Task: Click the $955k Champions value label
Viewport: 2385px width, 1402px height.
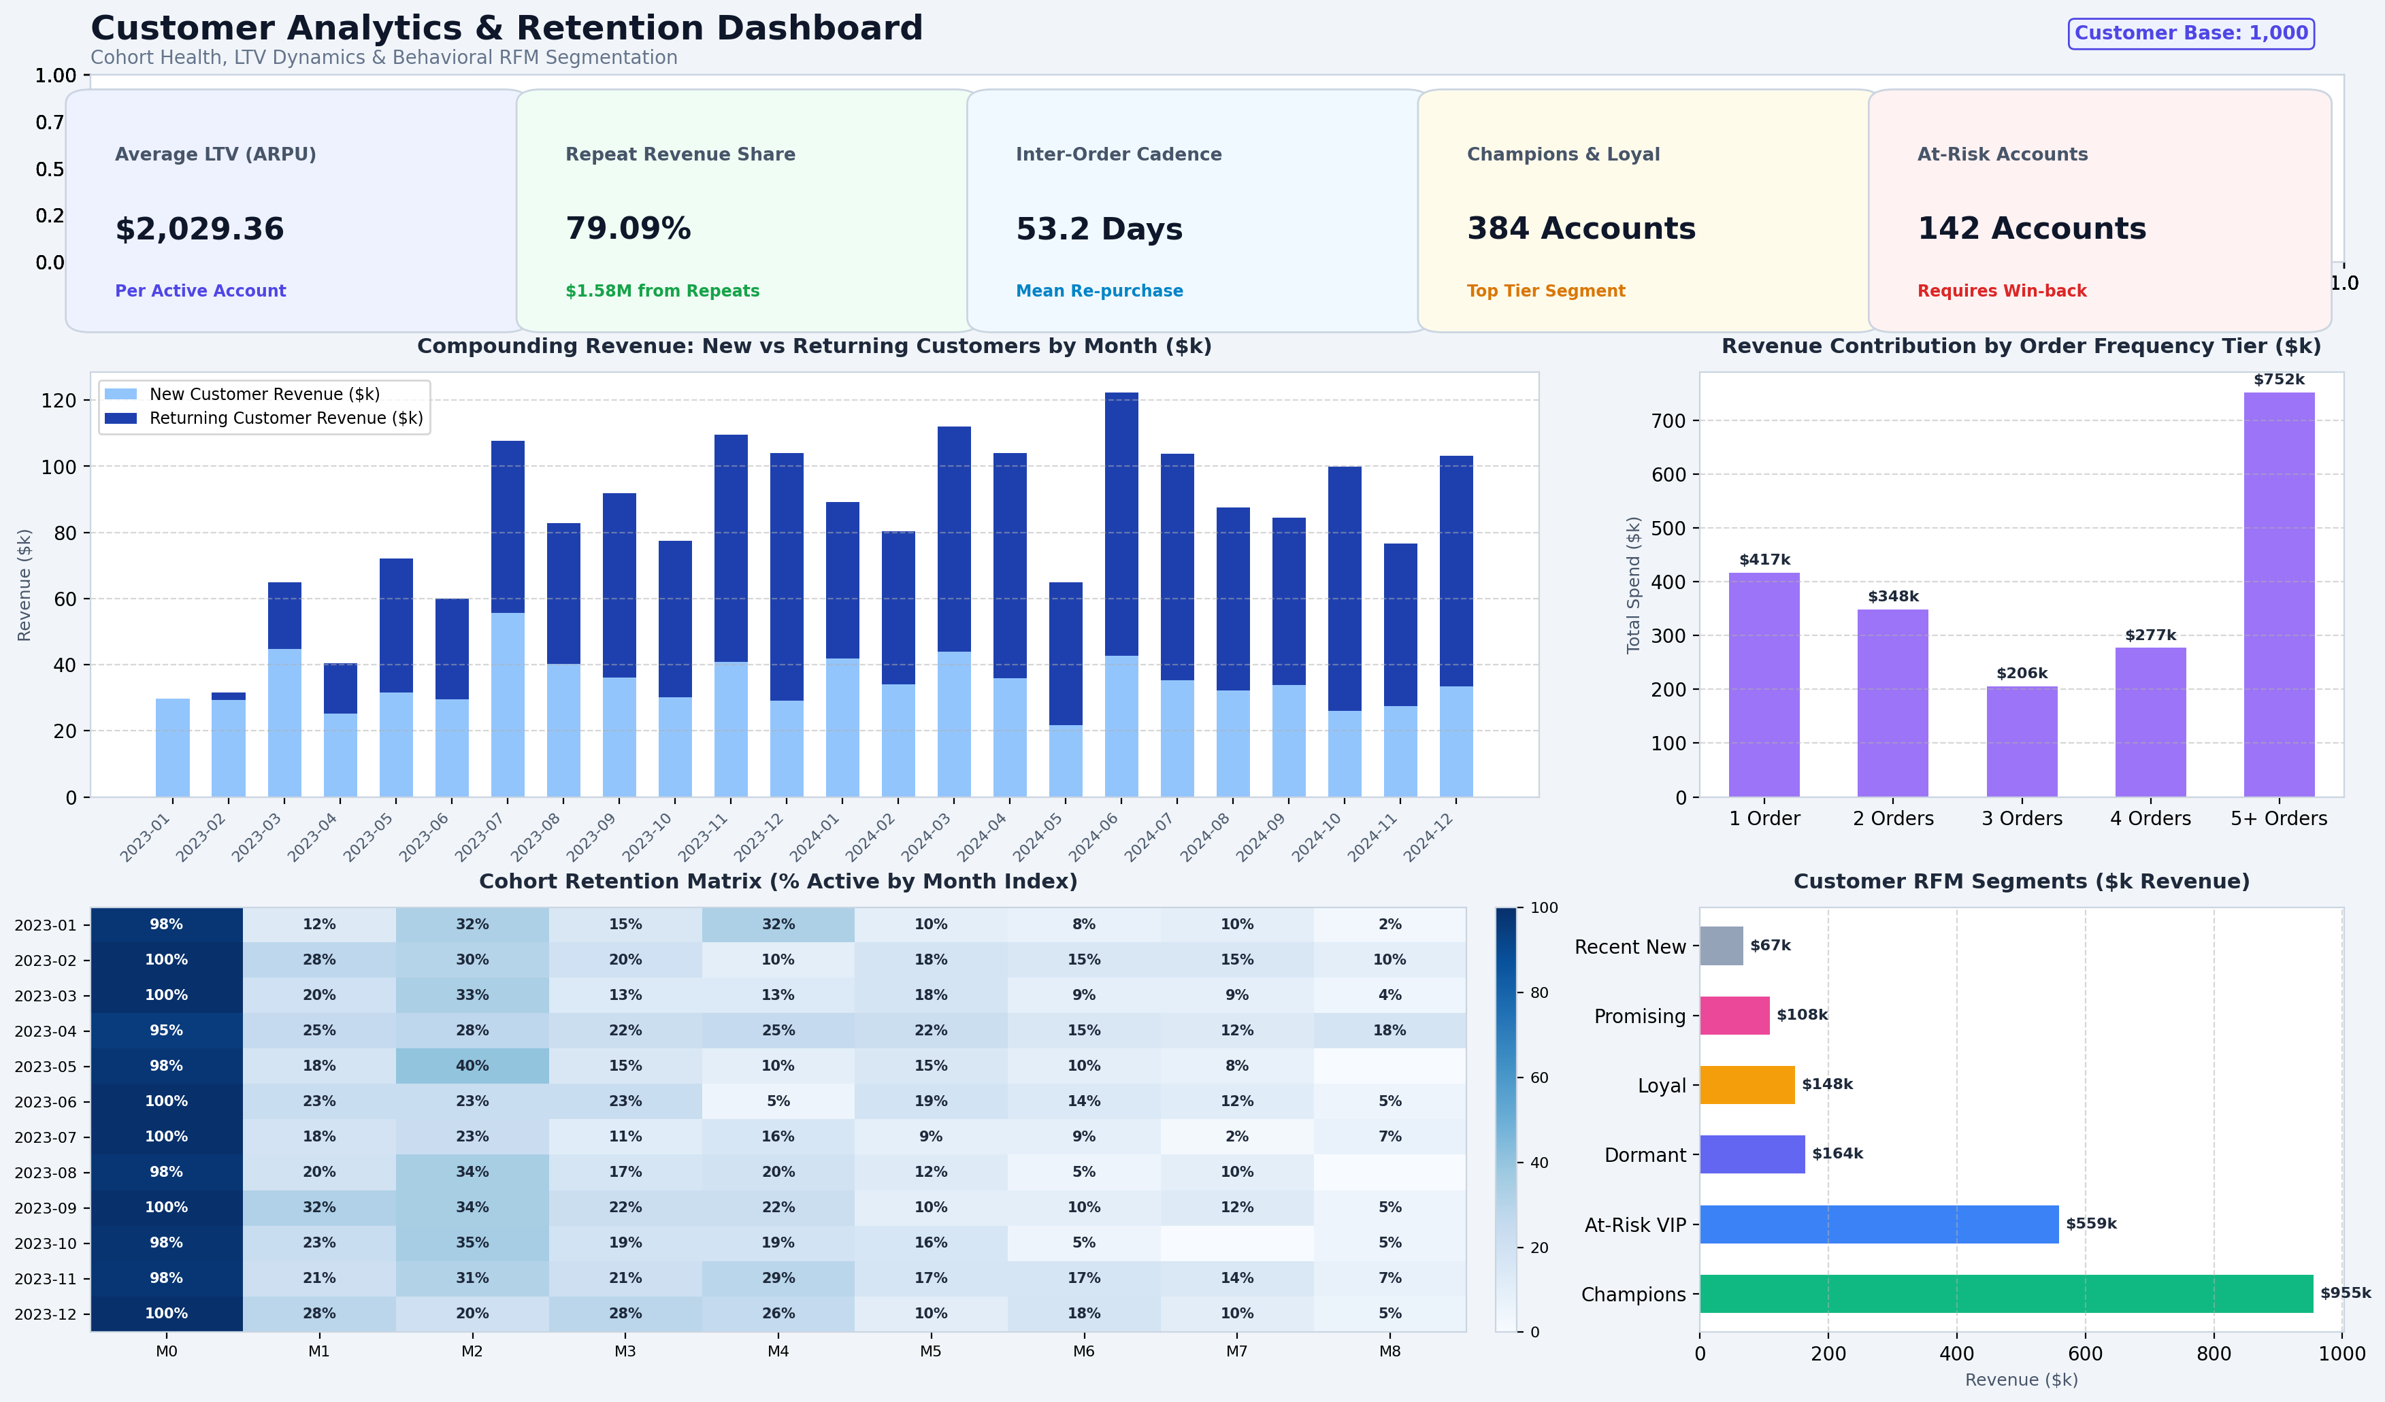Action: pos(2346,1293)
